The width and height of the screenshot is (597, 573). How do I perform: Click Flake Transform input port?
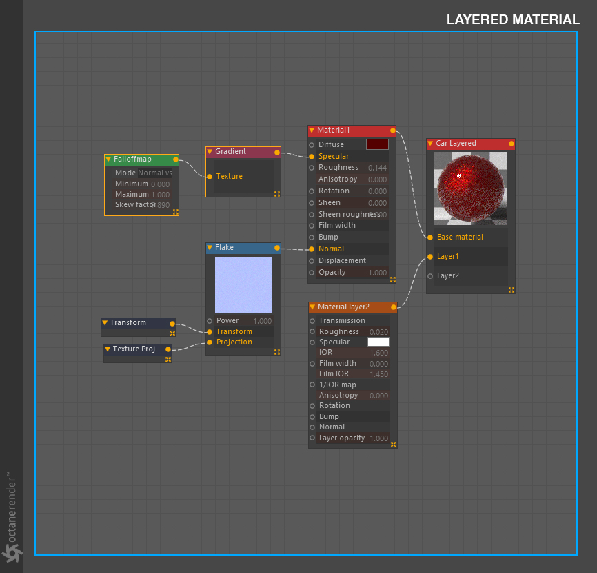pyautogui.click(x=210, y=332)
